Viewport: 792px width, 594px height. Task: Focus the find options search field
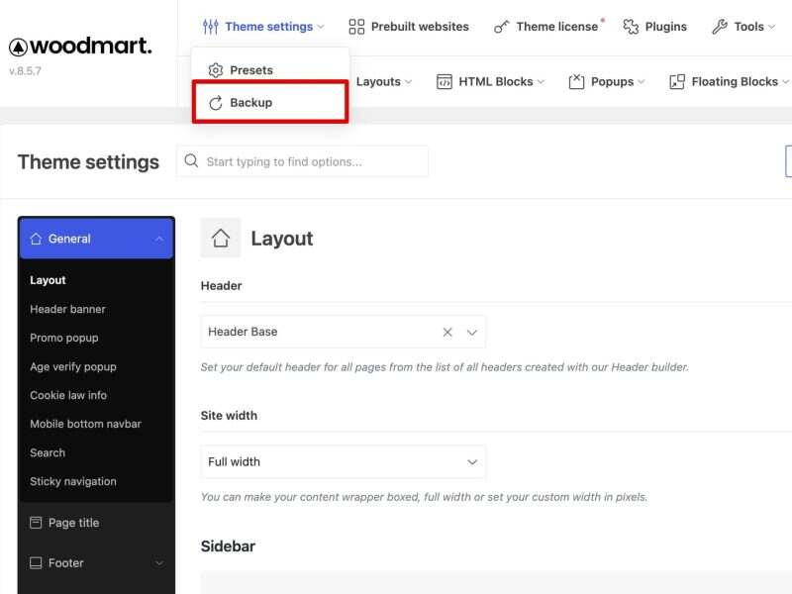tap(303, 161)
